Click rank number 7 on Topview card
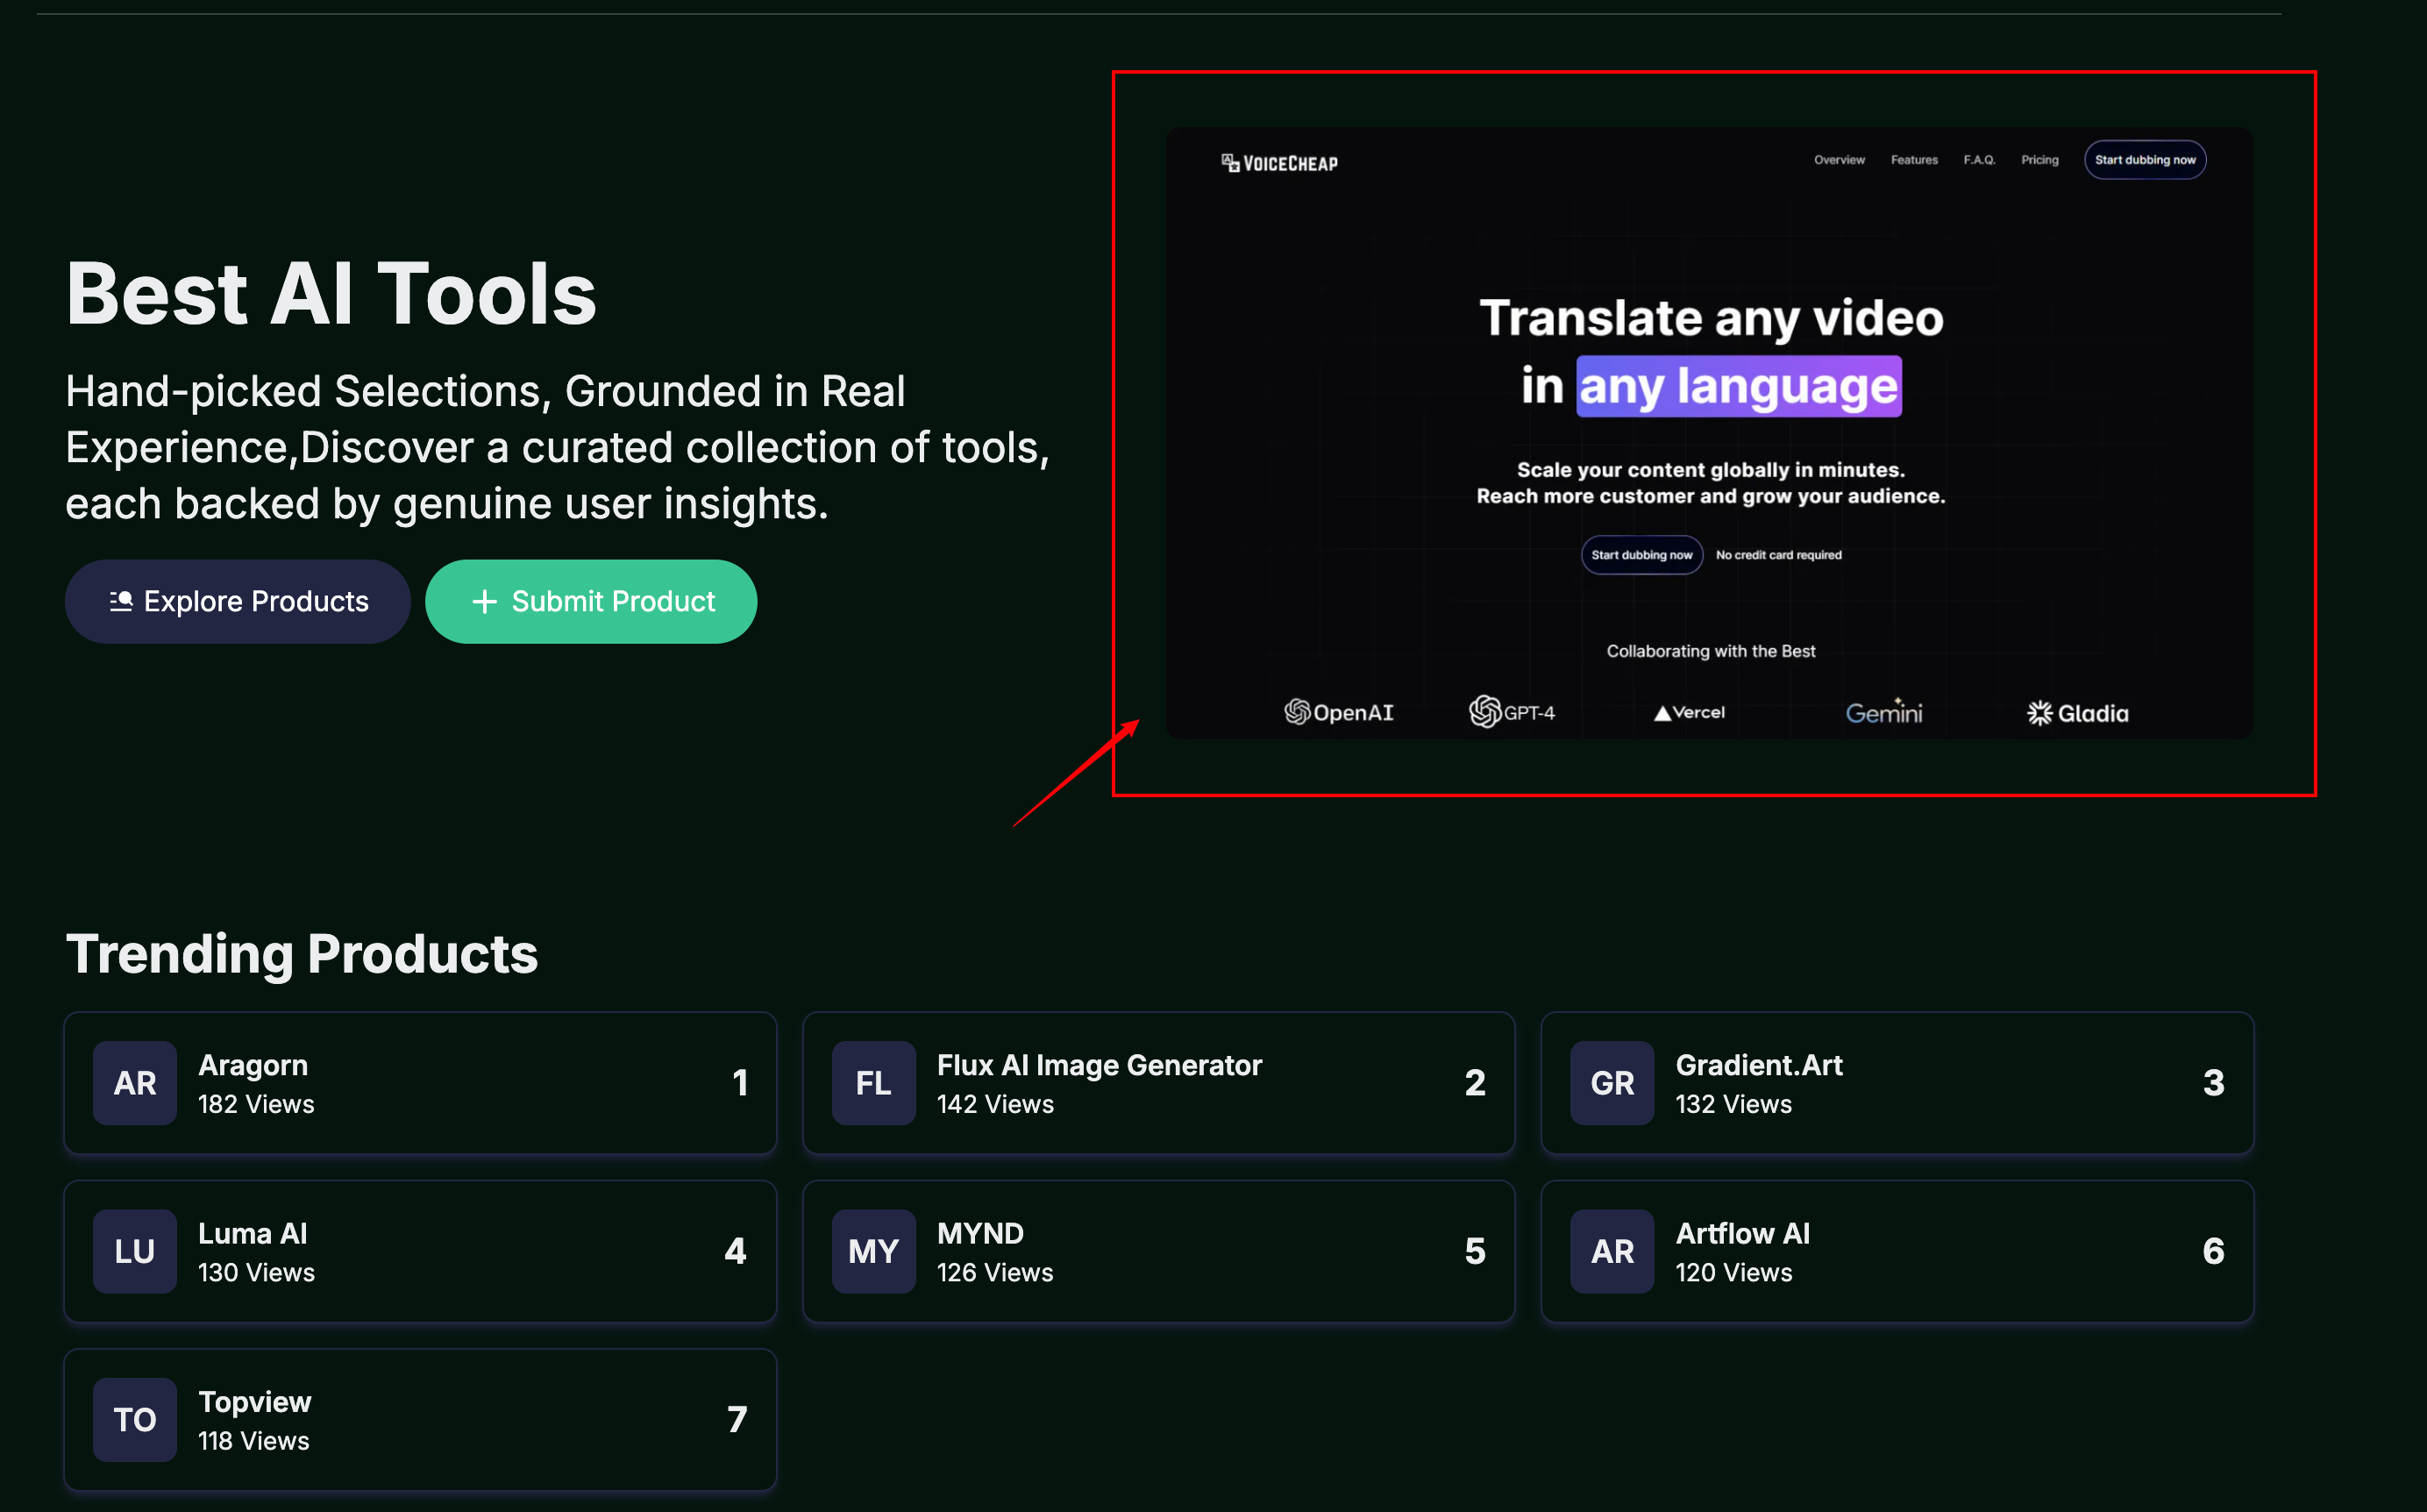2427x1512 pixels. click(x=737, y=1419)
